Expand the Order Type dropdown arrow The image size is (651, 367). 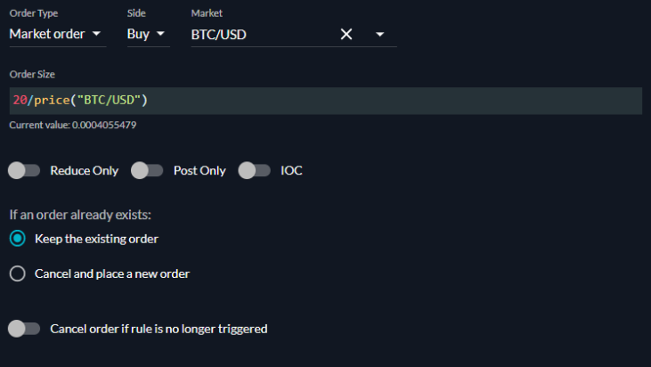[96, 34]
